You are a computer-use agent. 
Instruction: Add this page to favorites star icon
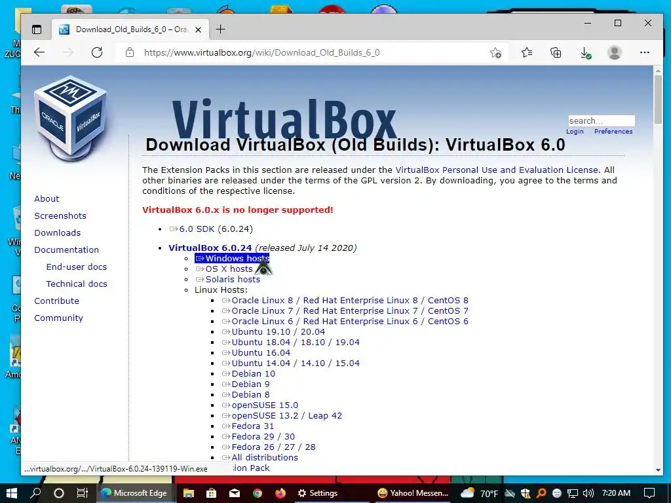(495, 52)
